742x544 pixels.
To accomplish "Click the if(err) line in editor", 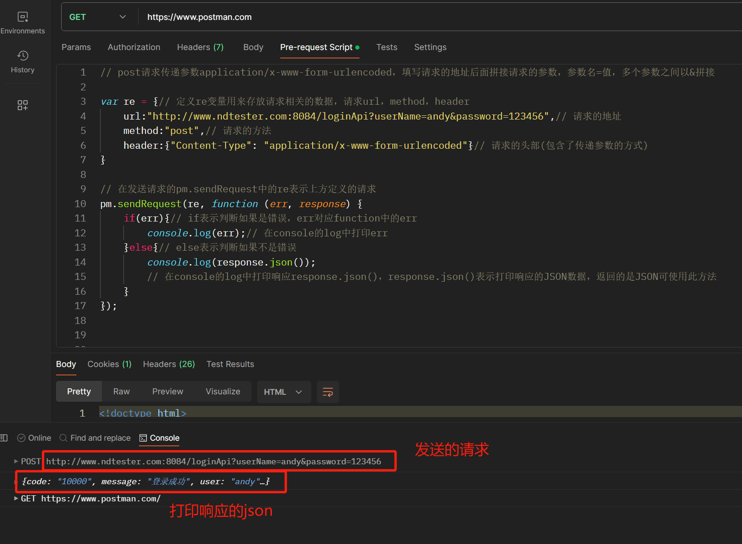I will tap(270, 218).
